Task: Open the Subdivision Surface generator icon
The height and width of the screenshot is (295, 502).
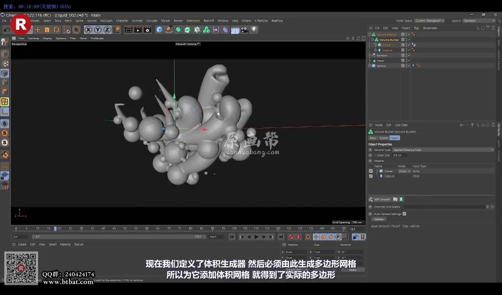Action: pyautogui.click(x=178, y=29)
